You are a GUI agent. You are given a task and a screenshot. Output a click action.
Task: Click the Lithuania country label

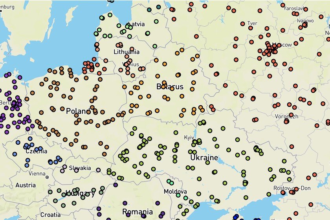point(126,52)
